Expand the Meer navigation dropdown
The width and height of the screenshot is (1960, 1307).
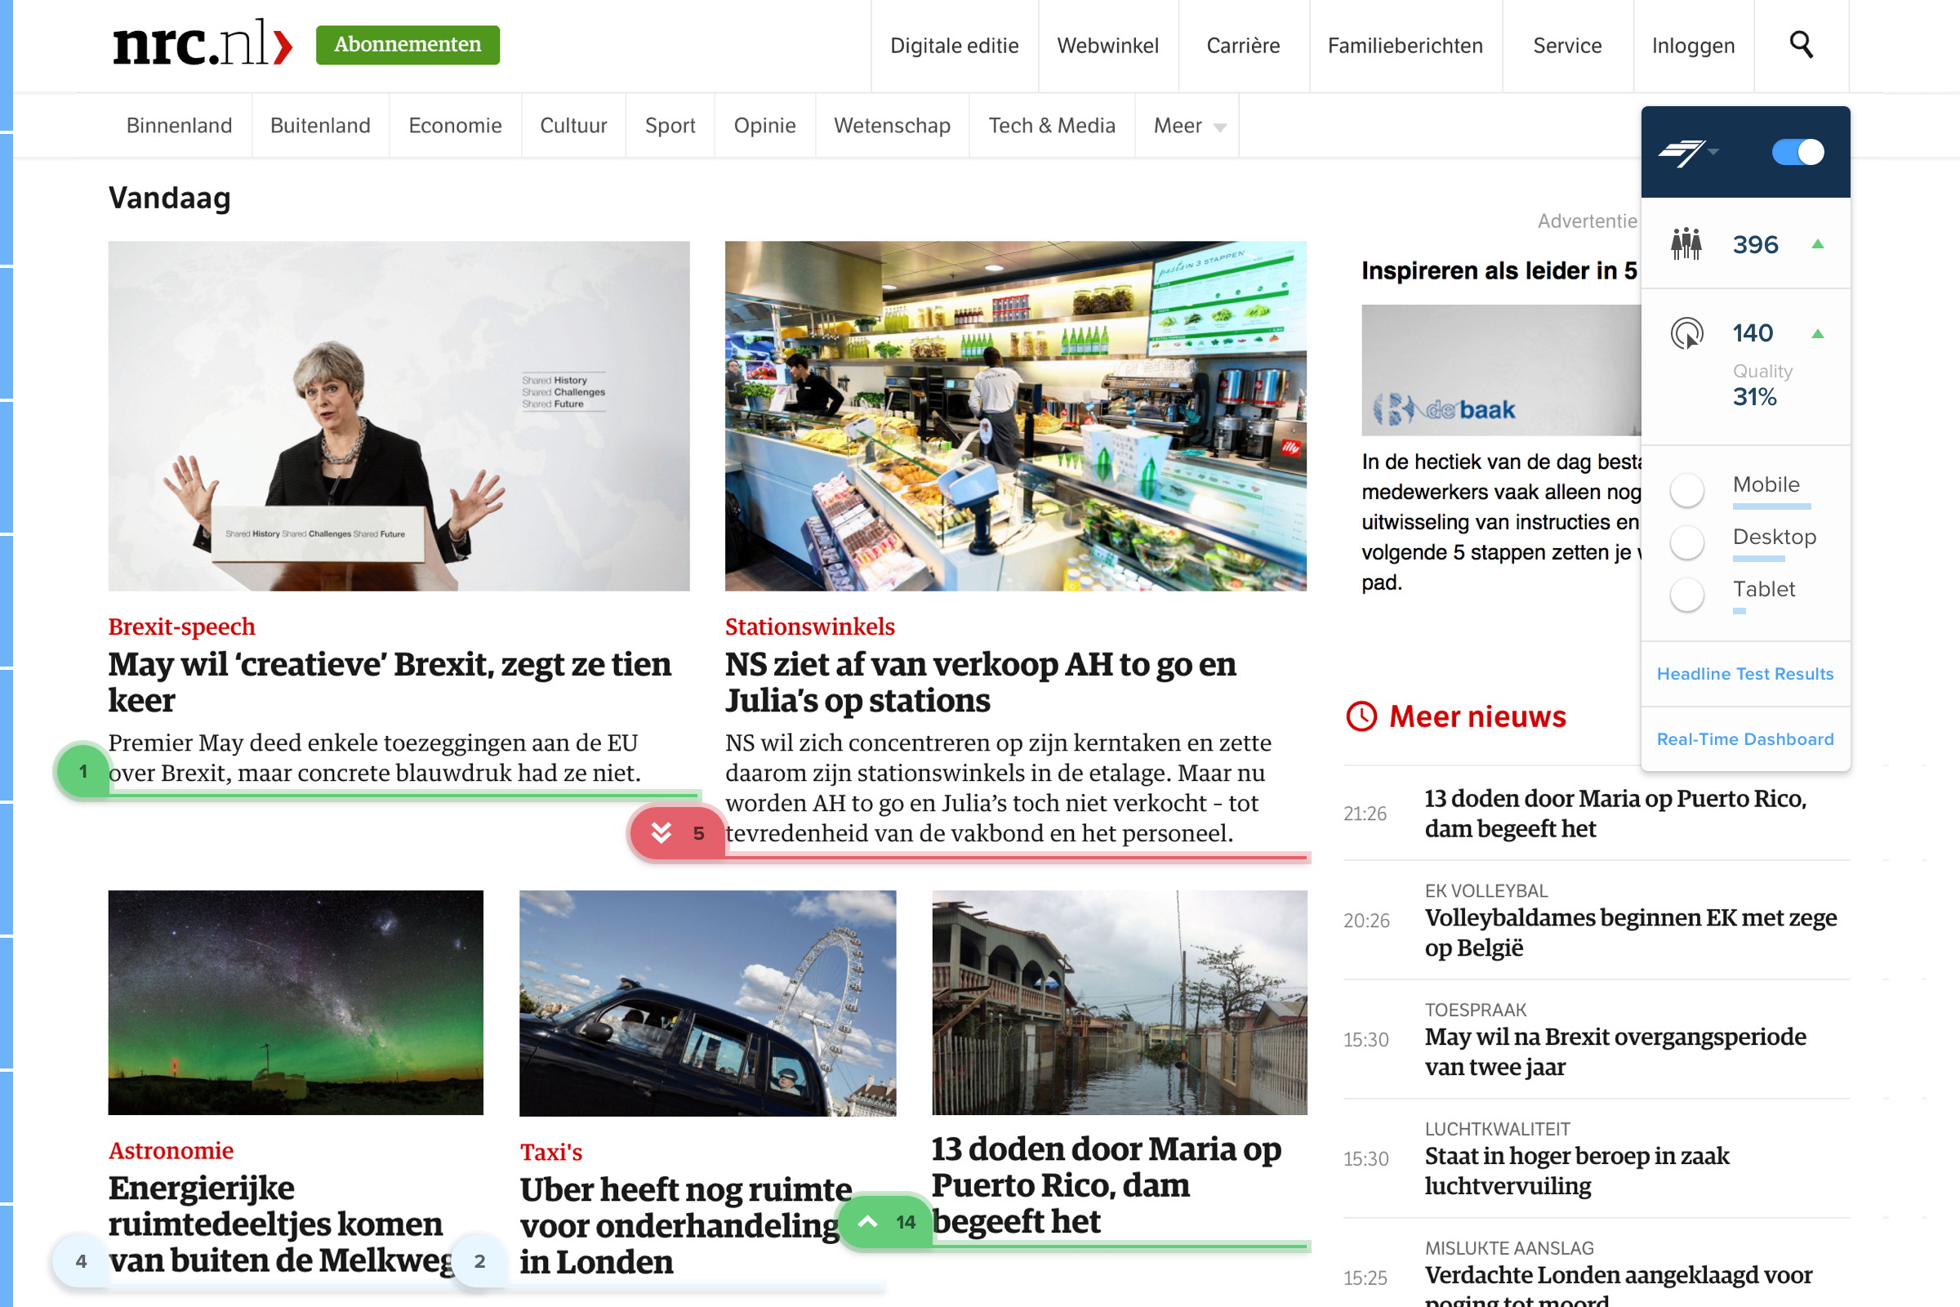1188,126
